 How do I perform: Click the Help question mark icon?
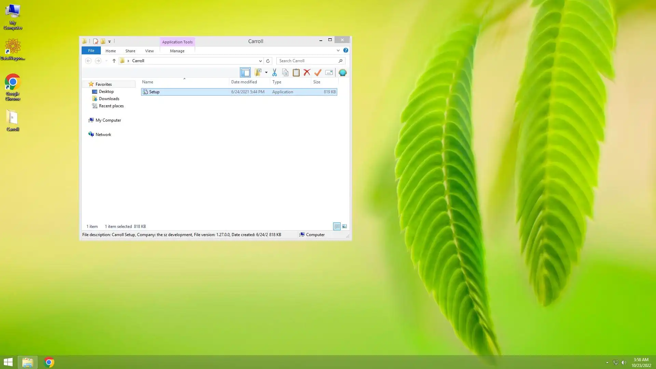(x=346, y=50)
